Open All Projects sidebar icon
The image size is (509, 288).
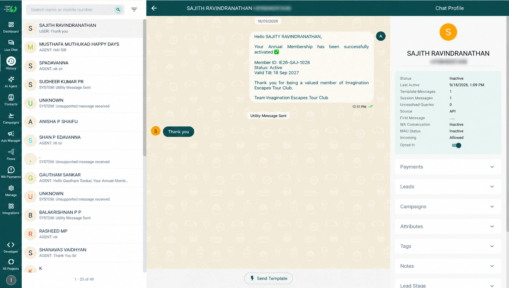pos(11,265)
